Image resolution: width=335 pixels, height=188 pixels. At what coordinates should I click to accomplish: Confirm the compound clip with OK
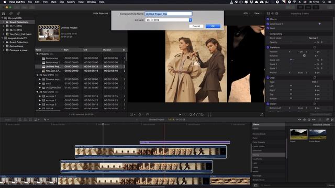pos(213,26)
